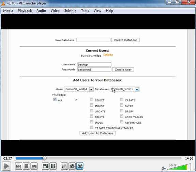Open the Playback menu
Image resolution: width=196 pixels, height=172 pixels.
[x=25, y=11]
